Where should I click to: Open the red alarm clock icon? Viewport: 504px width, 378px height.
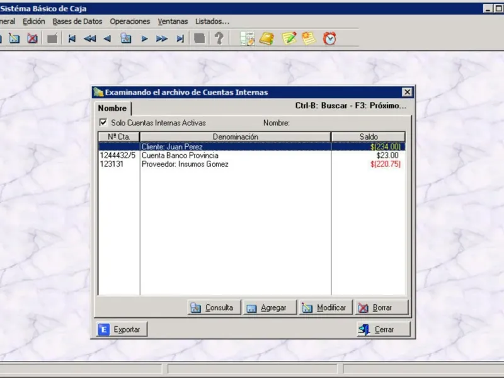(329, 38)
